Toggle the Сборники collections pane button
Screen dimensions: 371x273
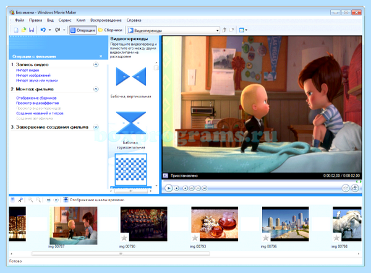click(x=111, y=30)
